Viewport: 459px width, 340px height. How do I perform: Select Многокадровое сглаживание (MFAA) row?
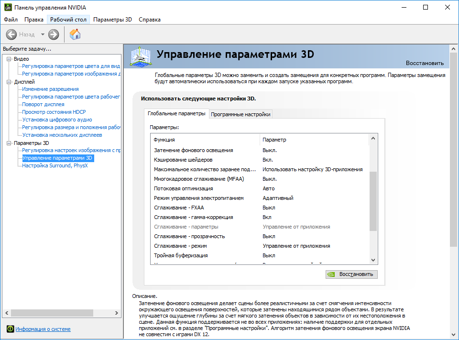260,179
